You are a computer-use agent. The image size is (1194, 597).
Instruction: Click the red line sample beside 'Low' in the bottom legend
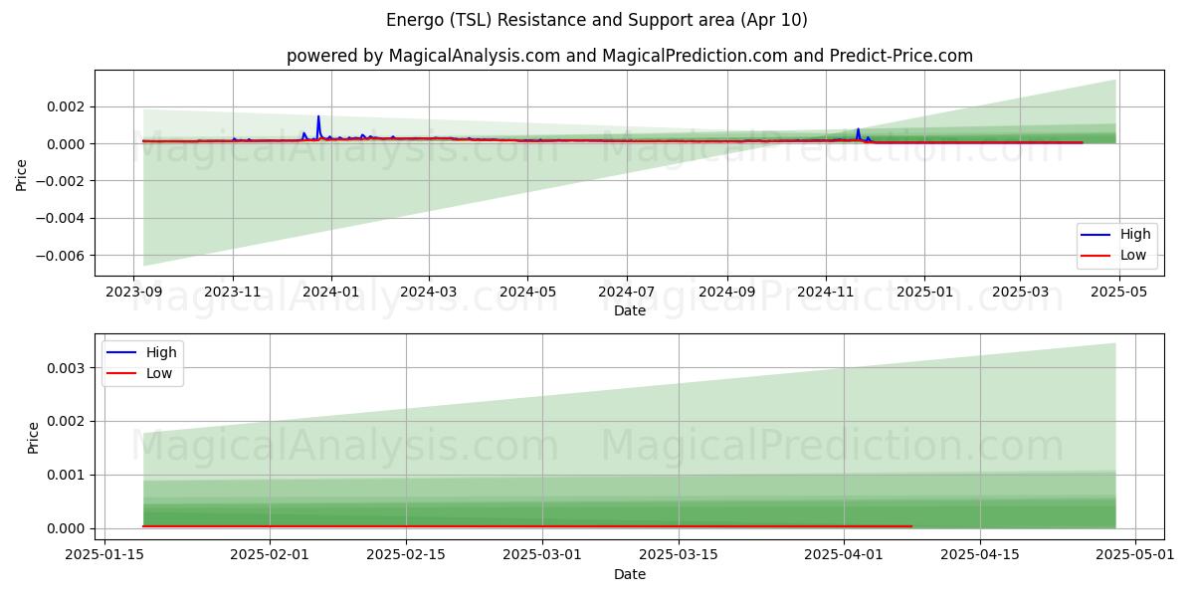[123, 373]
